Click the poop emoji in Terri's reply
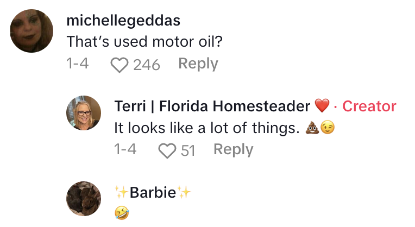The width and height of the screenshot is (415, 227). click(313, 128)
